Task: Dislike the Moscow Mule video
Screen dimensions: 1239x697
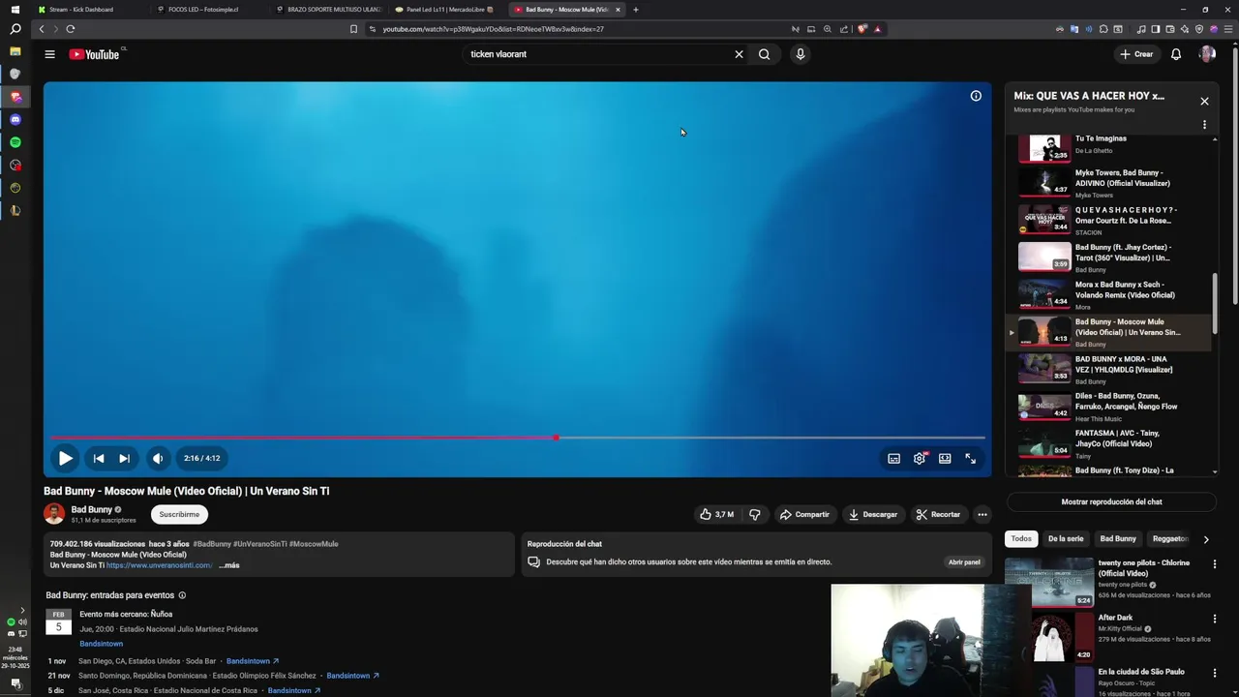Action: (755, 514)
